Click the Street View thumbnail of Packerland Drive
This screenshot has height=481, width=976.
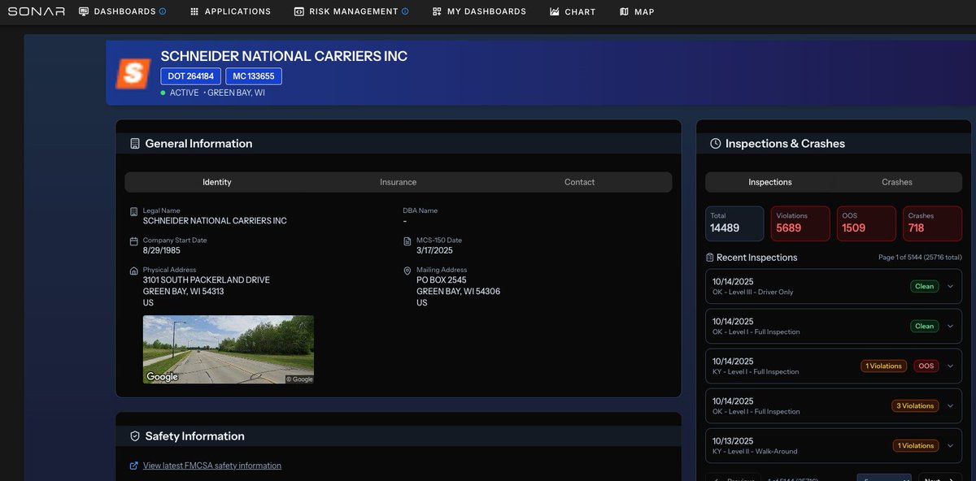click(x=229, y=349)
